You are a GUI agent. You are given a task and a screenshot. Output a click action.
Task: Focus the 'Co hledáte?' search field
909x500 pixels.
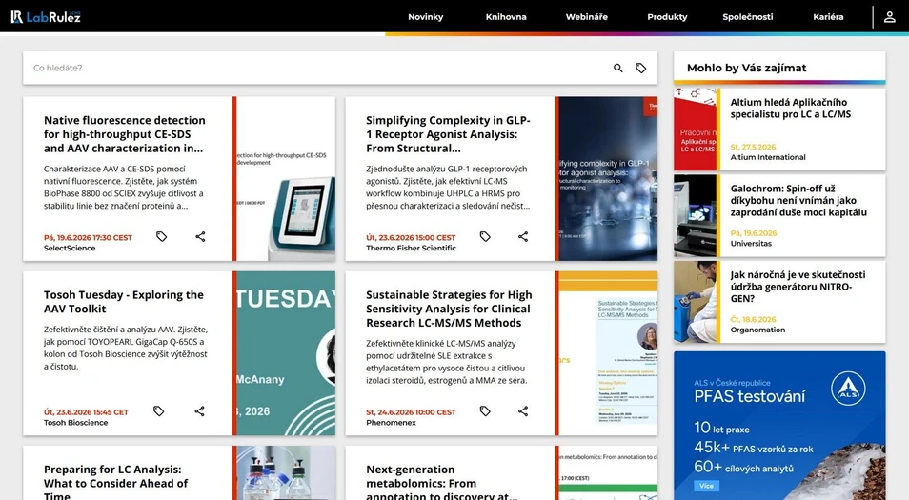316,68
